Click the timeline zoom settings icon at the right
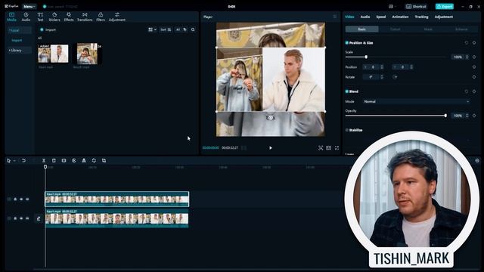The width and height of the screenshot is (484, 272). [477, 161]
